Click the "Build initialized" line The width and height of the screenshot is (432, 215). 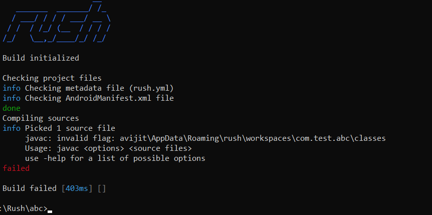pyautogui.click(x=41, y=58)
